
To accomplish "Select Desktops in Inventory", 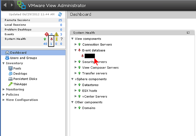I will 20,74.
